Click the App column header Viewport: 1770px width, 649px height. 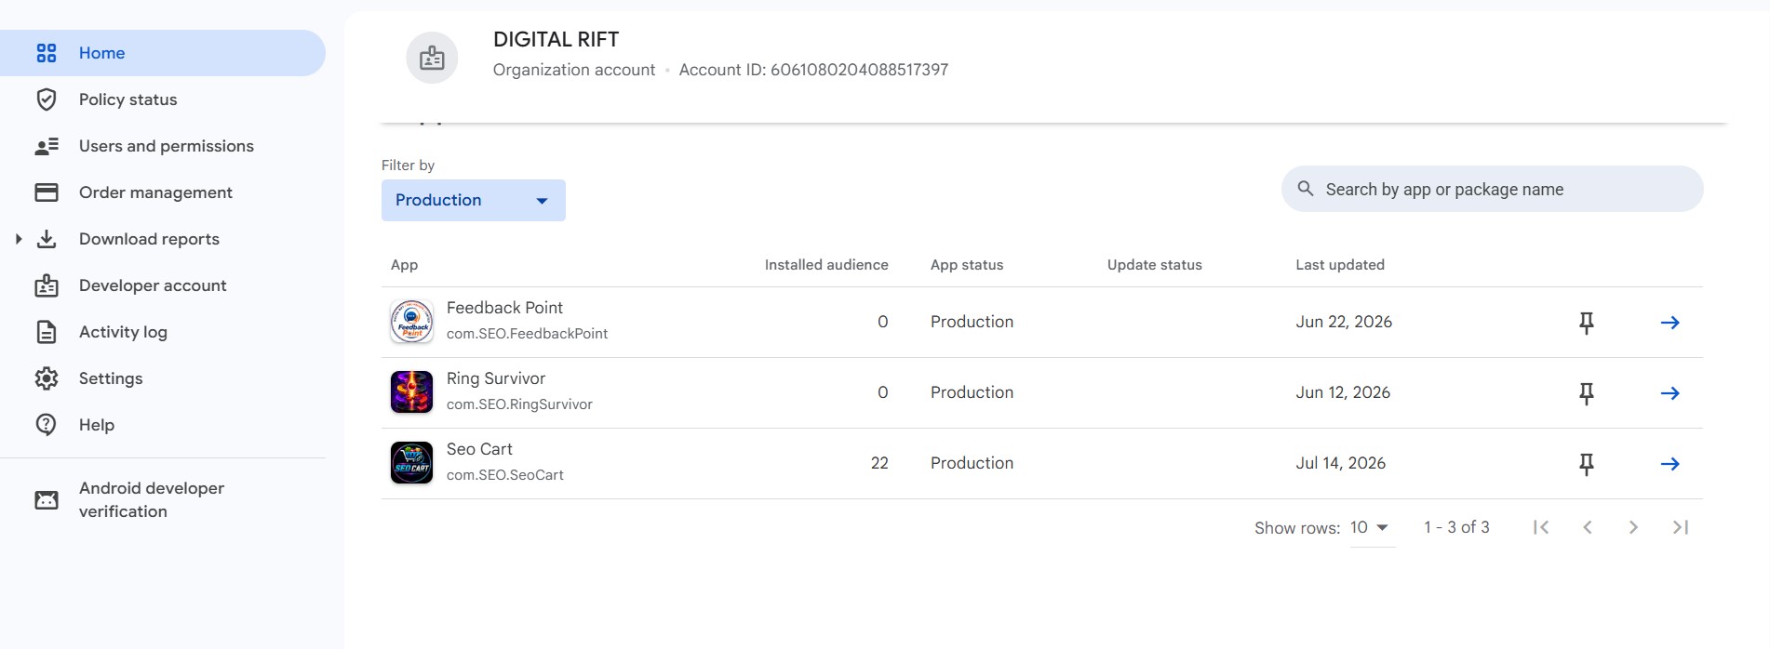click(404, 265)
